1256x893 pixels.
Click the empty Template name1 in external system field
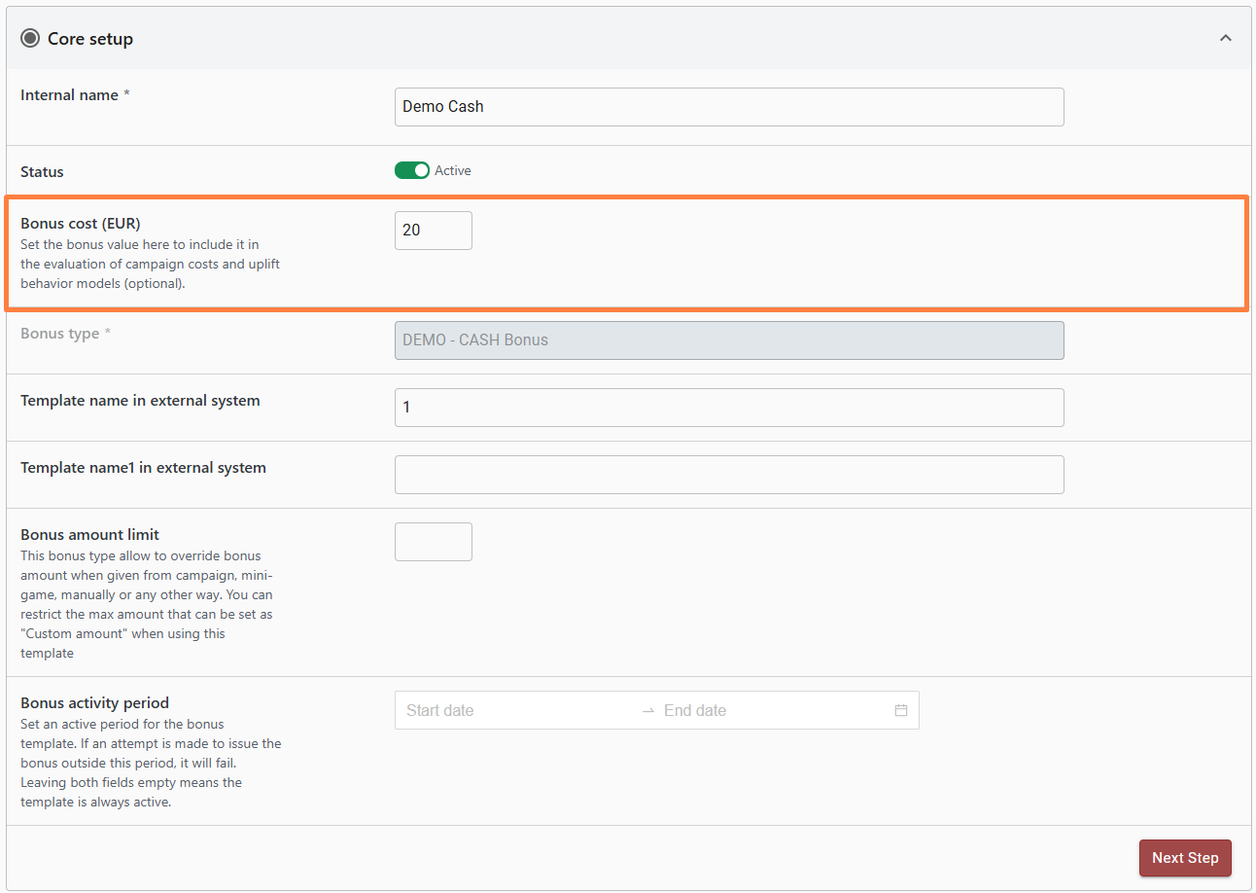pos(728,475)
